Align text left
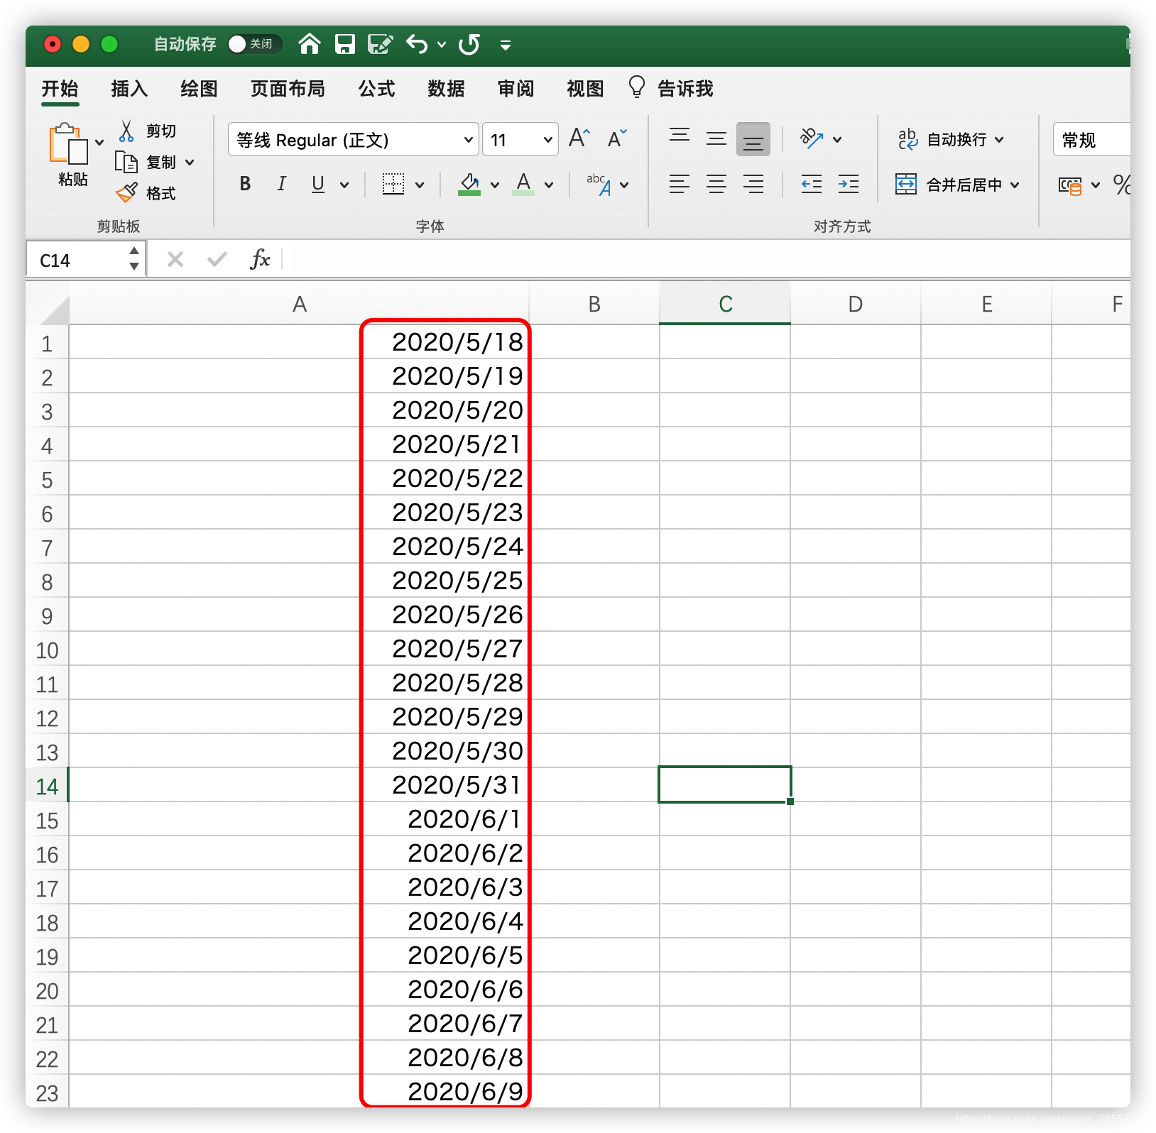This screenshot has width=1156, height=1133. tap(680, 184)
